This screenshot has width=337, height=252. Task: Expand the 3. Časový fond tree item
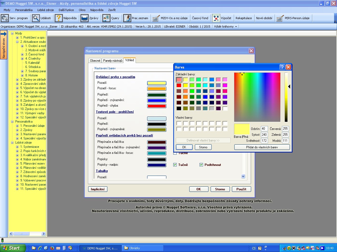[x=22, y=54]
